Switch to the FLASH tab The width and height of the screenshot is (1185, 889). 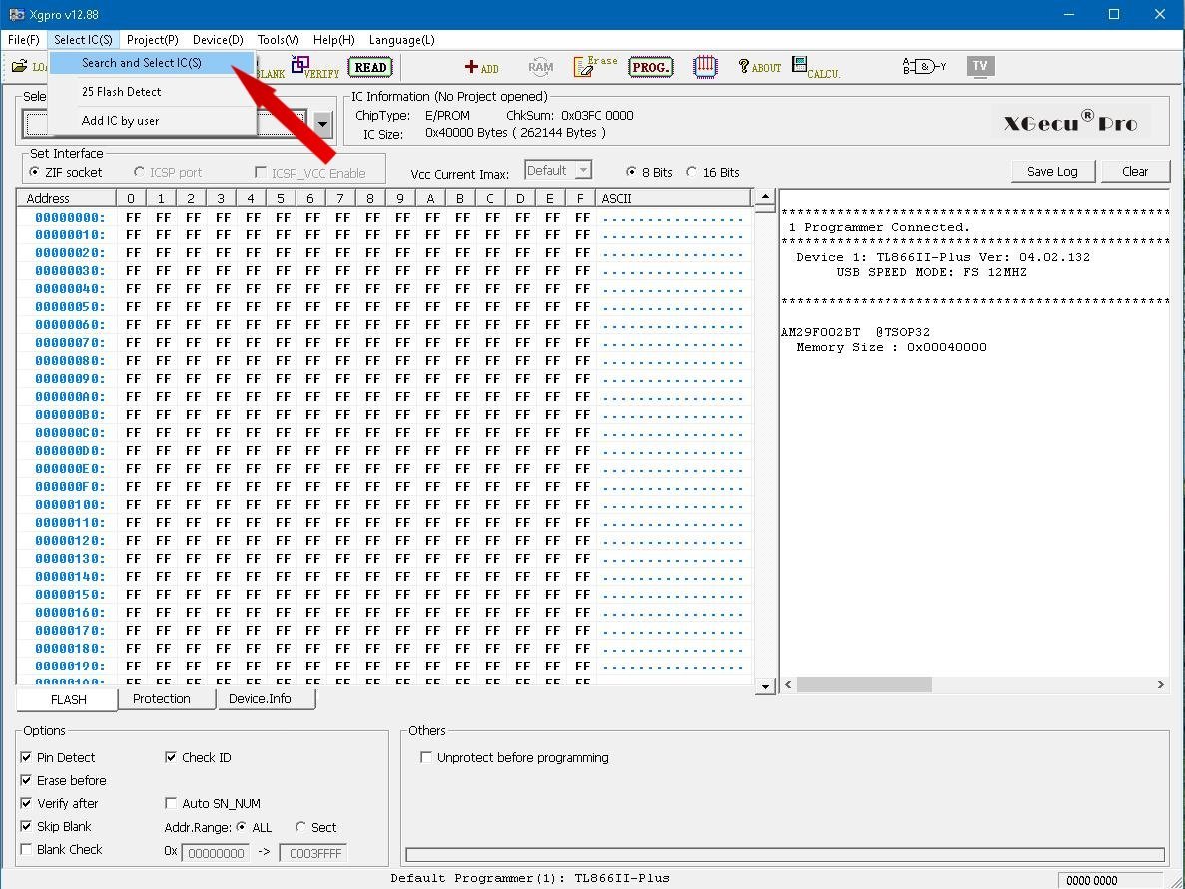68,700
